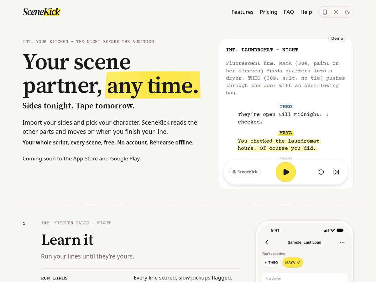Click "Coming soon to the App Store" text
Screen dimensions: 376x282
click(x=82, y=159)
